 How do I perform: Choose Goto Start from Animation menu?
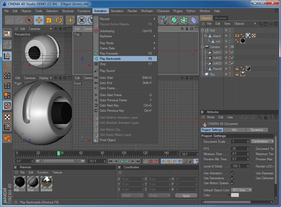click(x=106, y=78)
